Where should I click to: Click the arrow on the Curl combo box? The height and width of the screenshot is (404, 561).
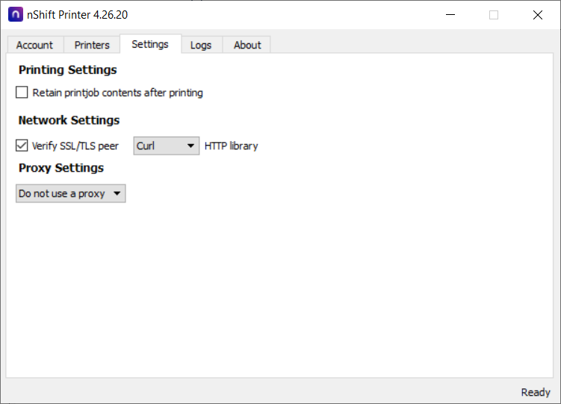click(x=190, y=146)
